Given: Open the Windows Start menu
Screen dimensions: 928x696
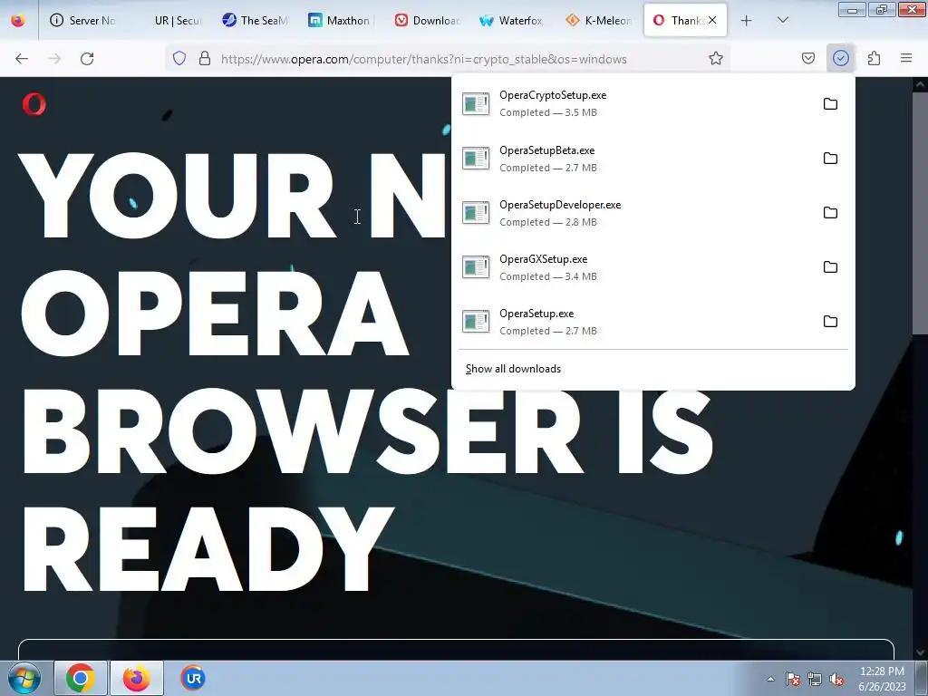Looking at the screenshot, I should [24, 678].
